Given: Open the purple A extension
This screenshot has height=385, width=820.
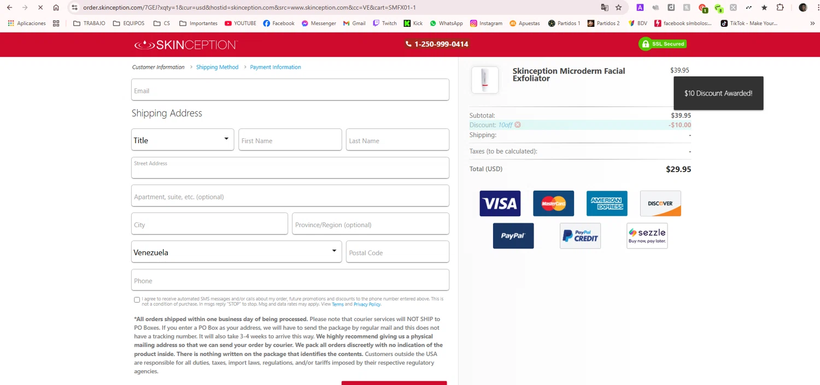Looking at the screenshot, I should pyautogui.click(x=640, y=8).
